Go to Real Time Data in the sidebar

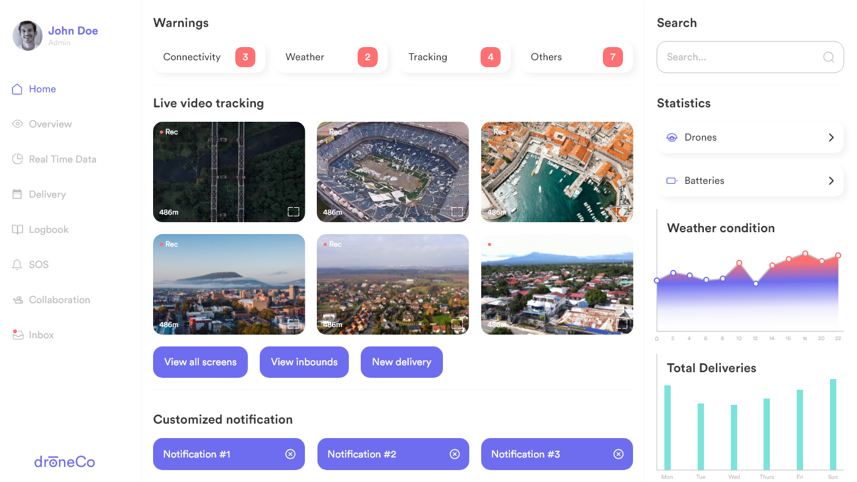[62, 159]
